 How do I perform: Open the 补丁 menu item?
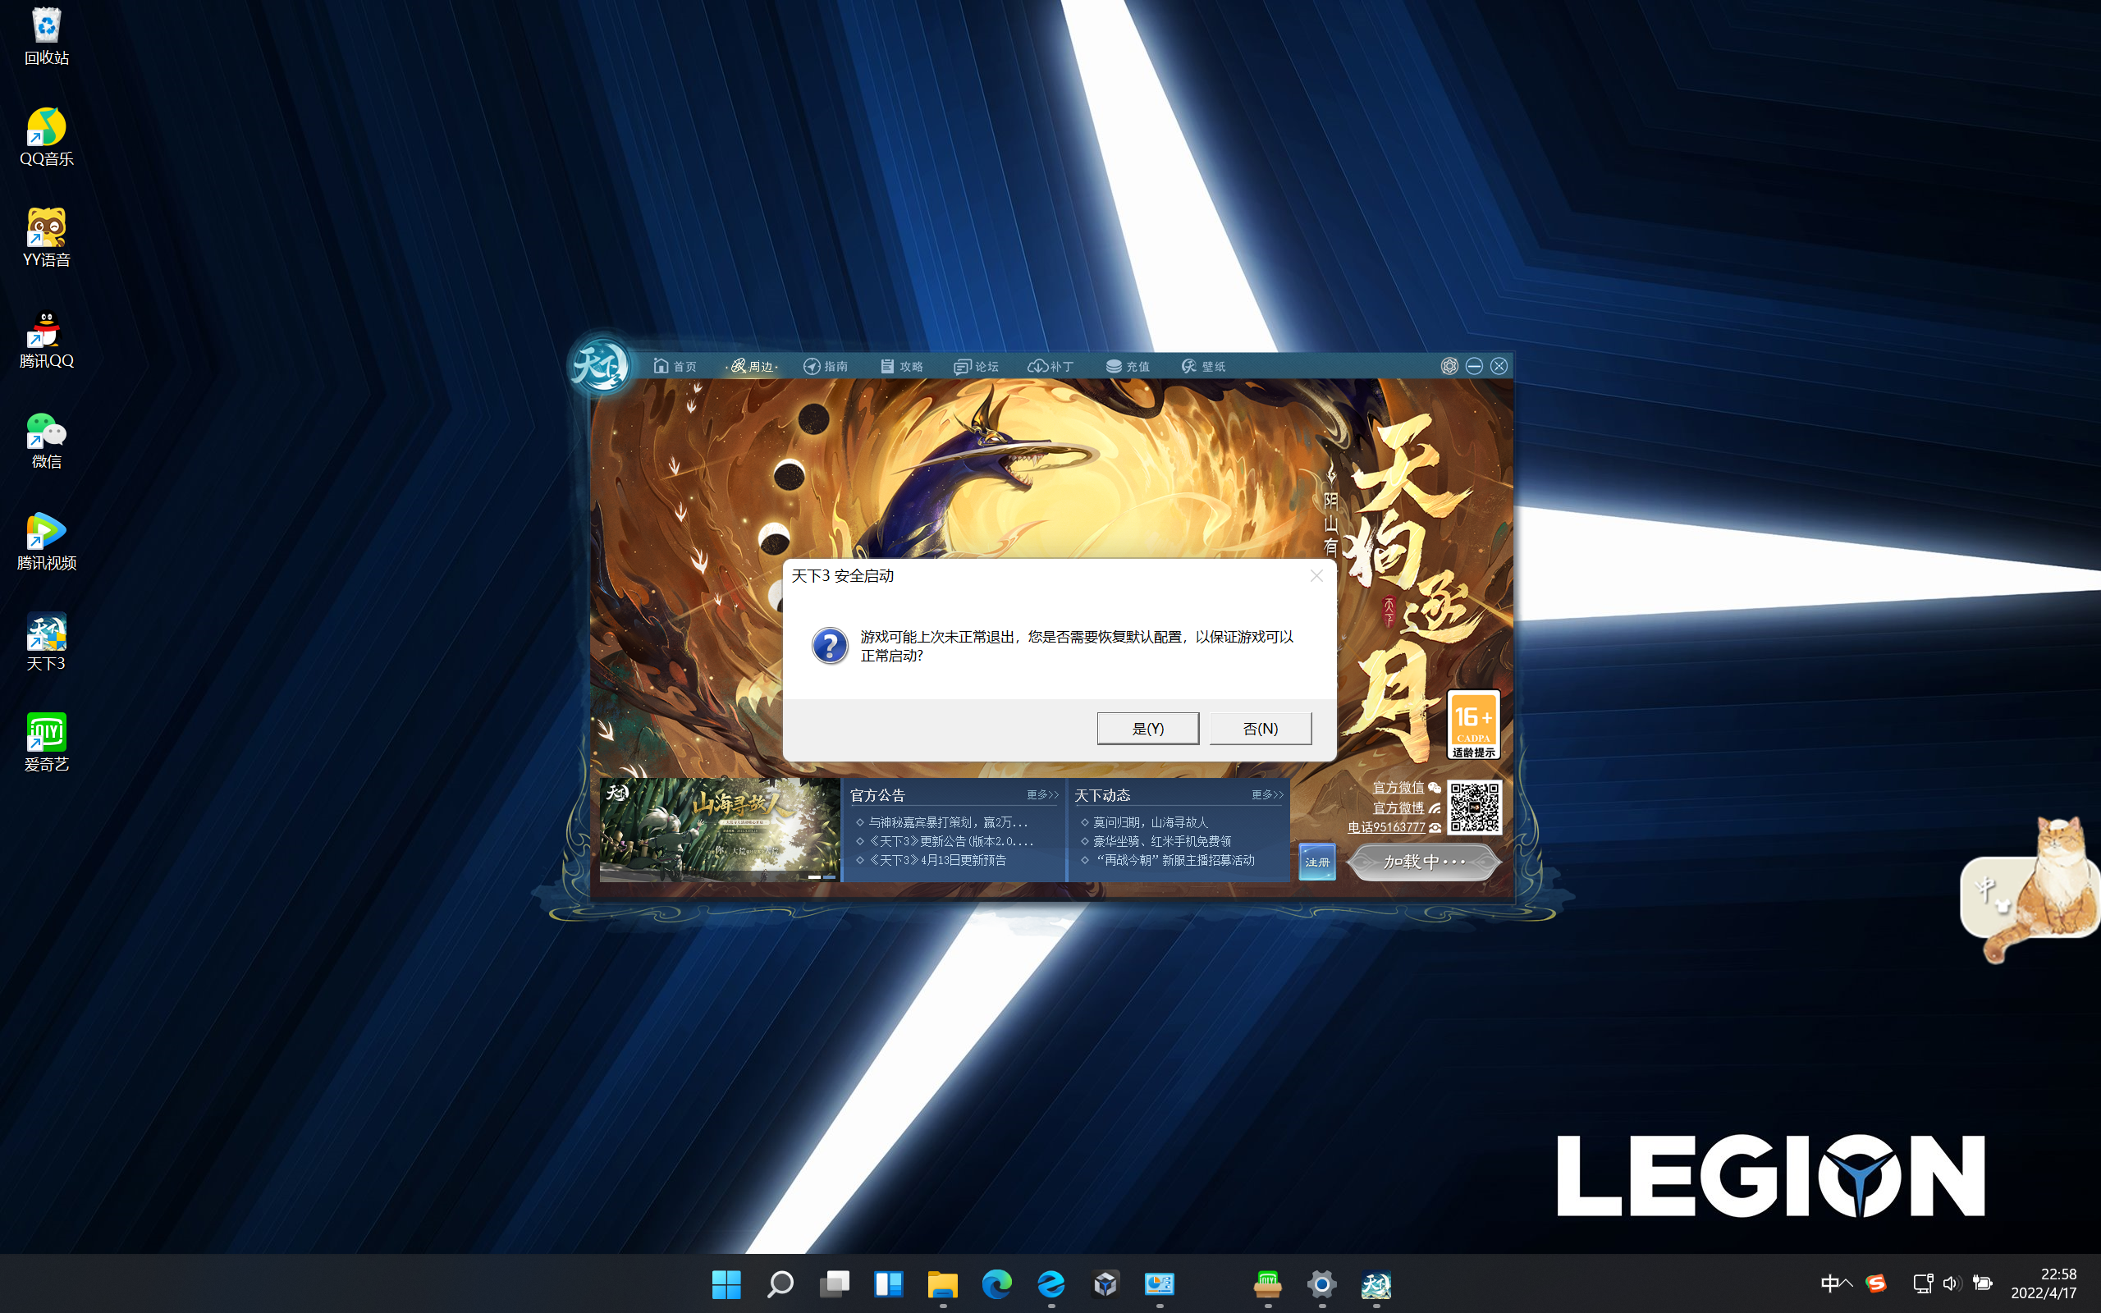coord(1051,366)
